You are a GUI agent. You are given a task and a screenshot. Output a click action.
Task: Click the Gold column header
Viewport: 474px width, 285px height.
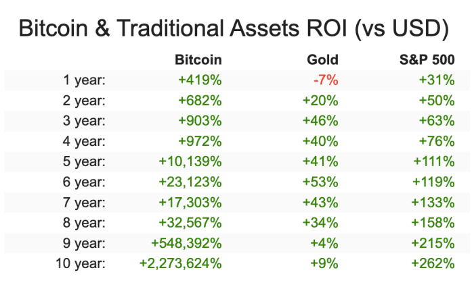click(322, 60)
